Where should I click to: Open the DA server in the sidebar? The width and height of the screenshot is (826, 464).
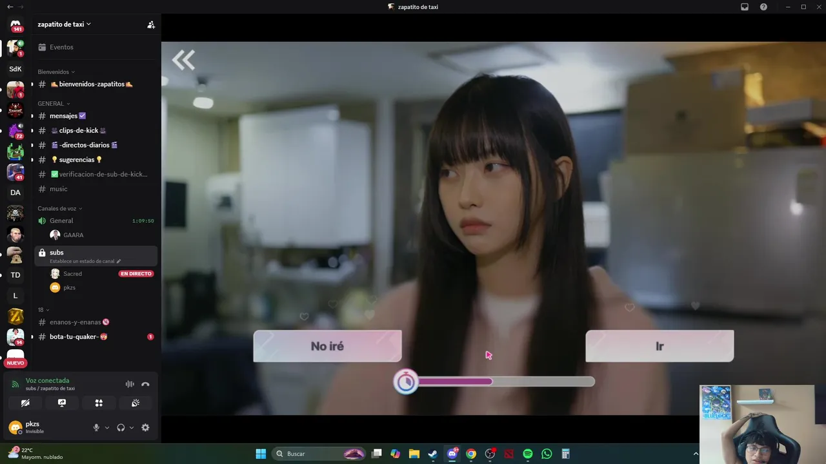pos(15,193)
